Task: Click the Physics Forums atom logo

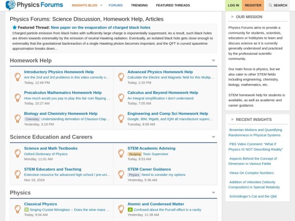Action: tap(11, 5)
